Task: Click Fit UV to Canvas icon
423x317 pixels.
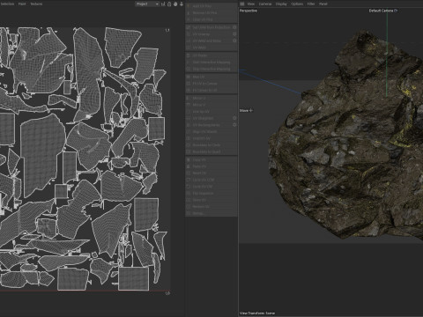Action: pos(189,84)
